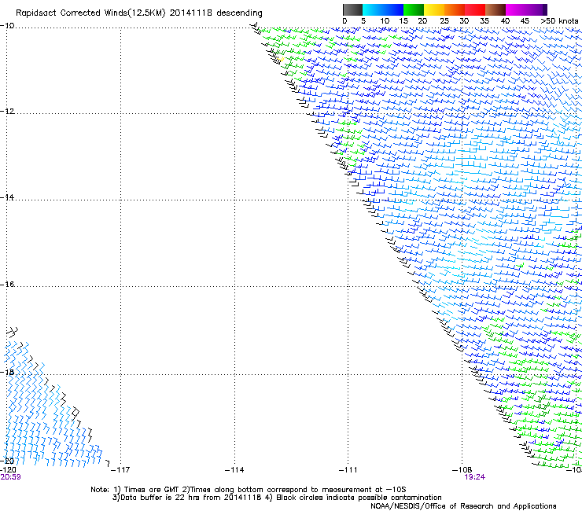Click the 20:59 swath time label
The image size is (582, 511).
[10, 477]
